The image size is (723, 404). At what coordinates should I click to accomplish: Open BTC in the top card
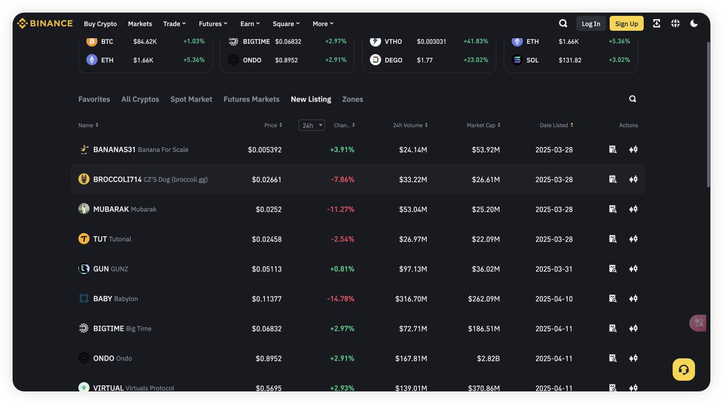(x=145, y=42)
